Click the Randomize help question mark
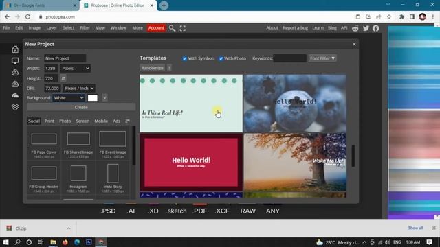Viewport: 440px width, 247px height. pos(169,68)
